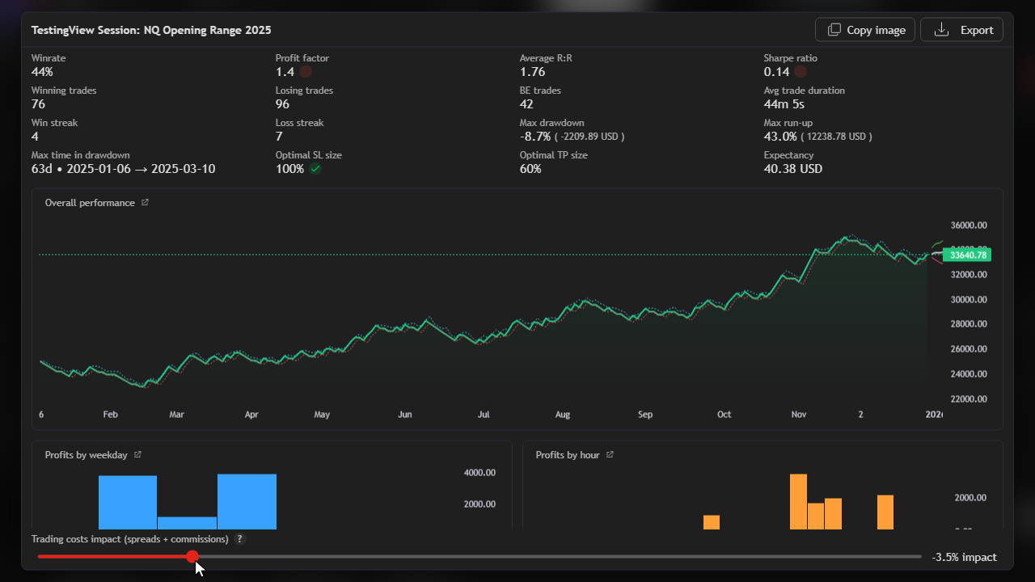Click the -3.5% impact label

point(964,557)
